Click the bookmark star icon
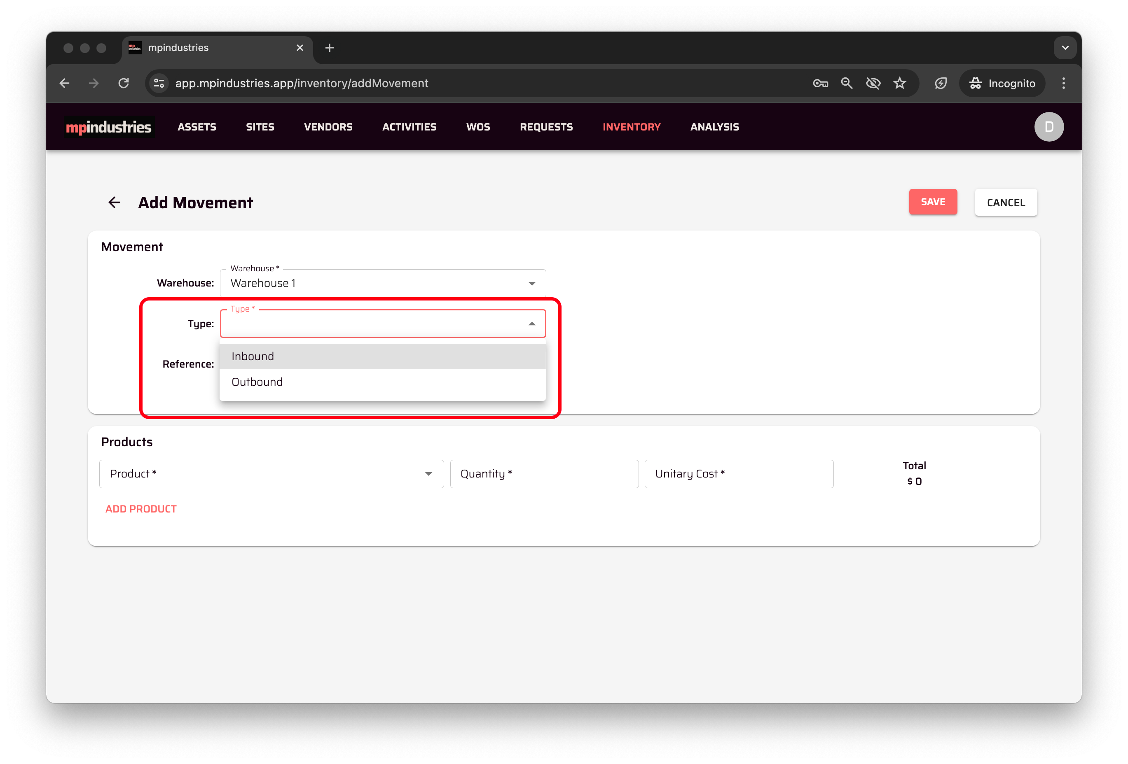Image resolution: width=1128 pixels, height=764 pixels. click(x=899, y=84)
